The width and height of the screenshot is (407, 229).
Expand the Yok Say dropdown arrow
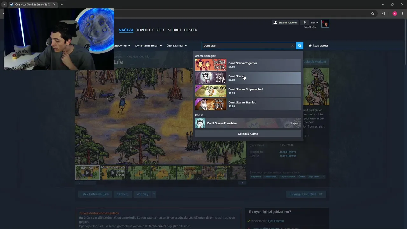click(x=154, y=194)
